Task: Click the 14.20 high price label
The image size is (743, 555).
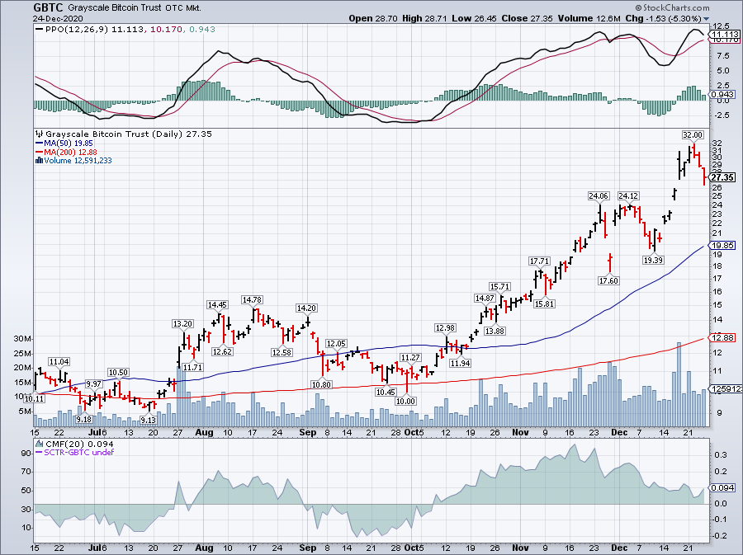Action: click(x=306, y=308)
